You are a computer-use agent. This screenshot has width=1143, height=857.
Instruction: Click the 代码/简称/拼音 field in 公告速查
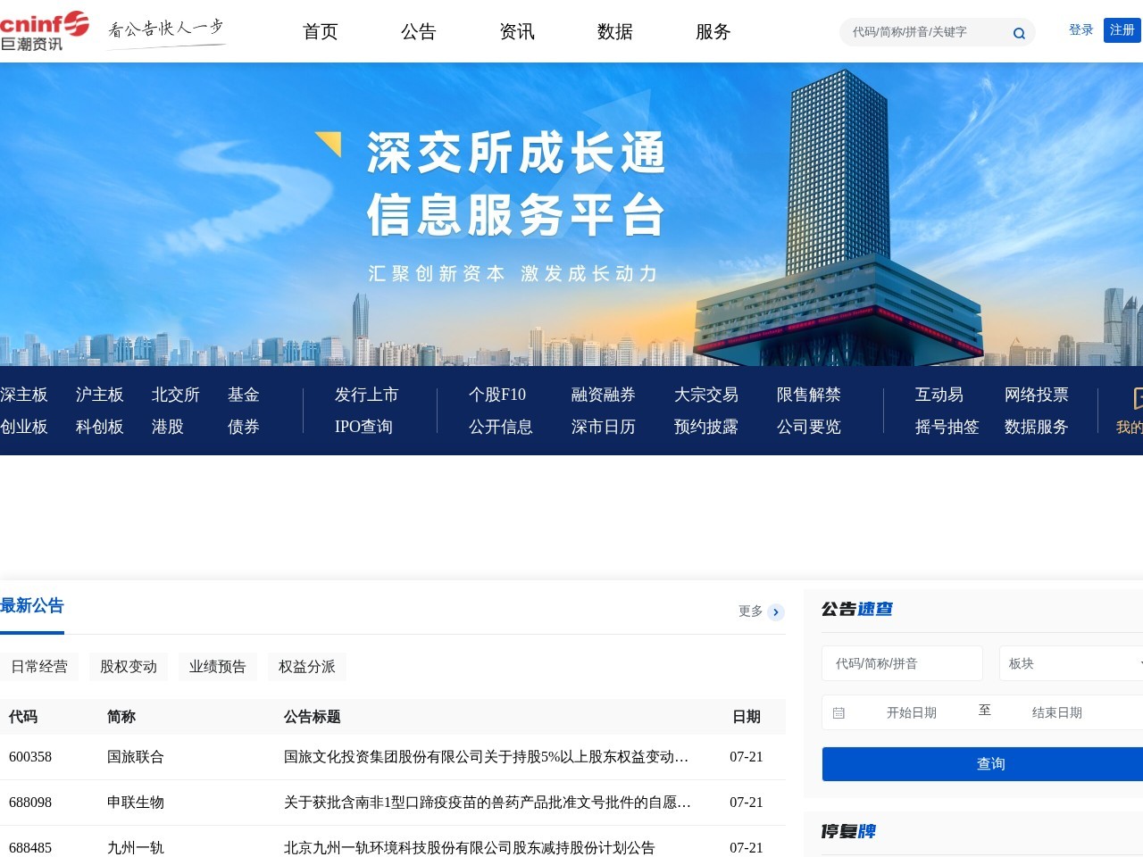click(x=902, y=663)
